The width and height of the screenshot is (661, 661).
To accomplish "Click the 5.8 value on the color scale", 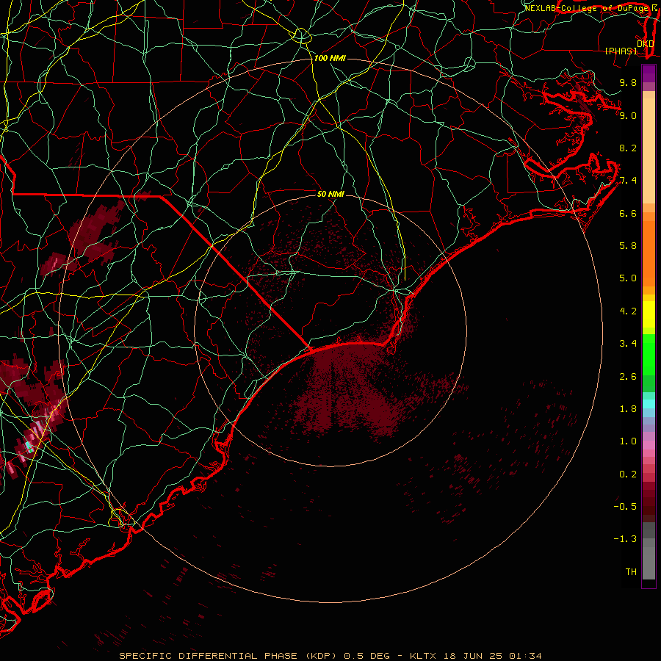I will point(628,245).
